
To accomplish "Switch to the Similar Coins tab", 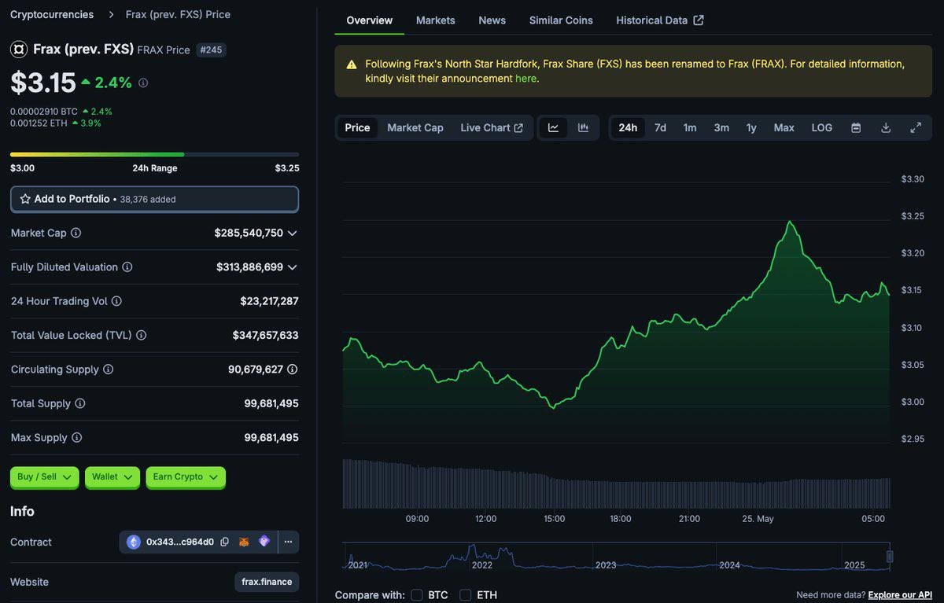I will tap(561, 20).
